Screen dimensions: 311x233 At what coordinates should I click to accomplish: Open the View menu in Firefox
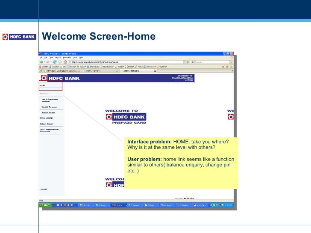[x=51, y=58]
